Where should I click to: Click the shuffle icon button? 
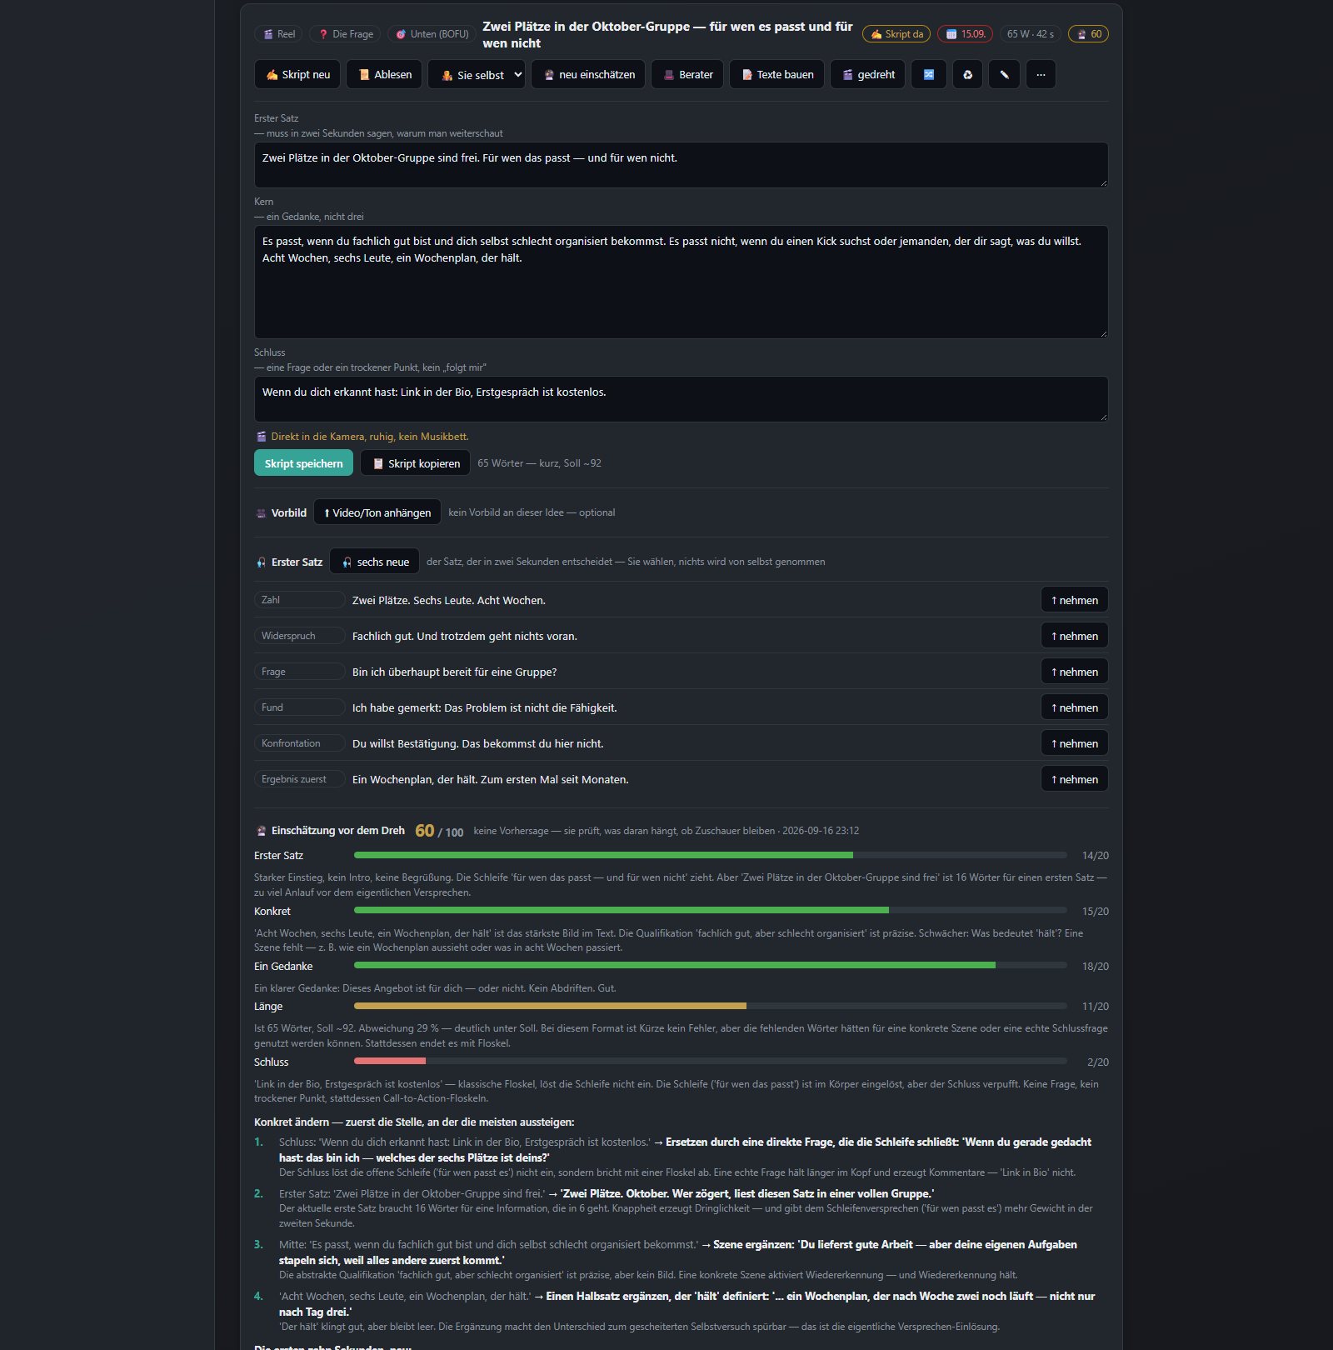tap(928, 74)
